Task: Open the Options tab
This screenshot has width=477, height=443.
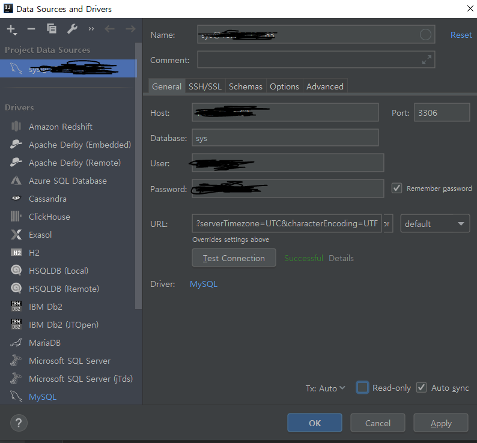Action: pos(284,86)
